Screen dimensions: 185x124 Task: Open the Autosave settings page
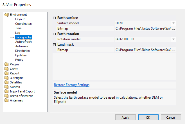pyautogui.click(x=22, y=46)
